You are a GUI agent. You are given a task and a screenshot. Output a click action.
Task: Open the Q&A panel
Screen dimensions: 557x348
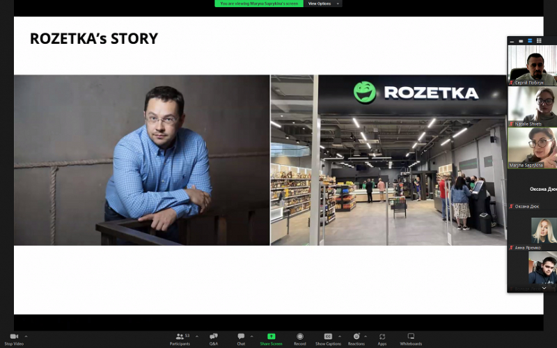pos(214,339)
